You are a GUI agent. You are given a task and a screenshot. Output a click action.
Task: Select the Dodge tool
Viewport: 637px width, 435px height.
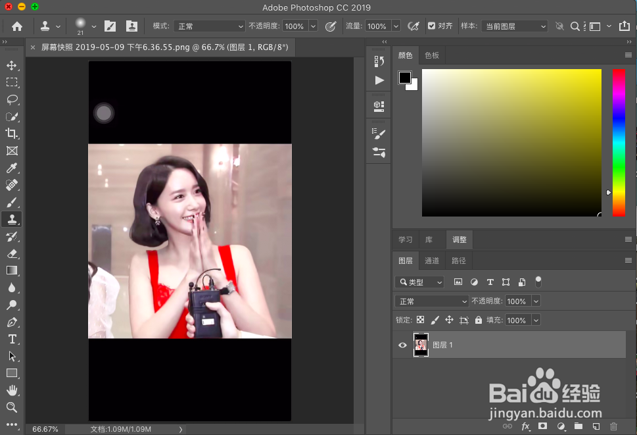click(12, 305)
